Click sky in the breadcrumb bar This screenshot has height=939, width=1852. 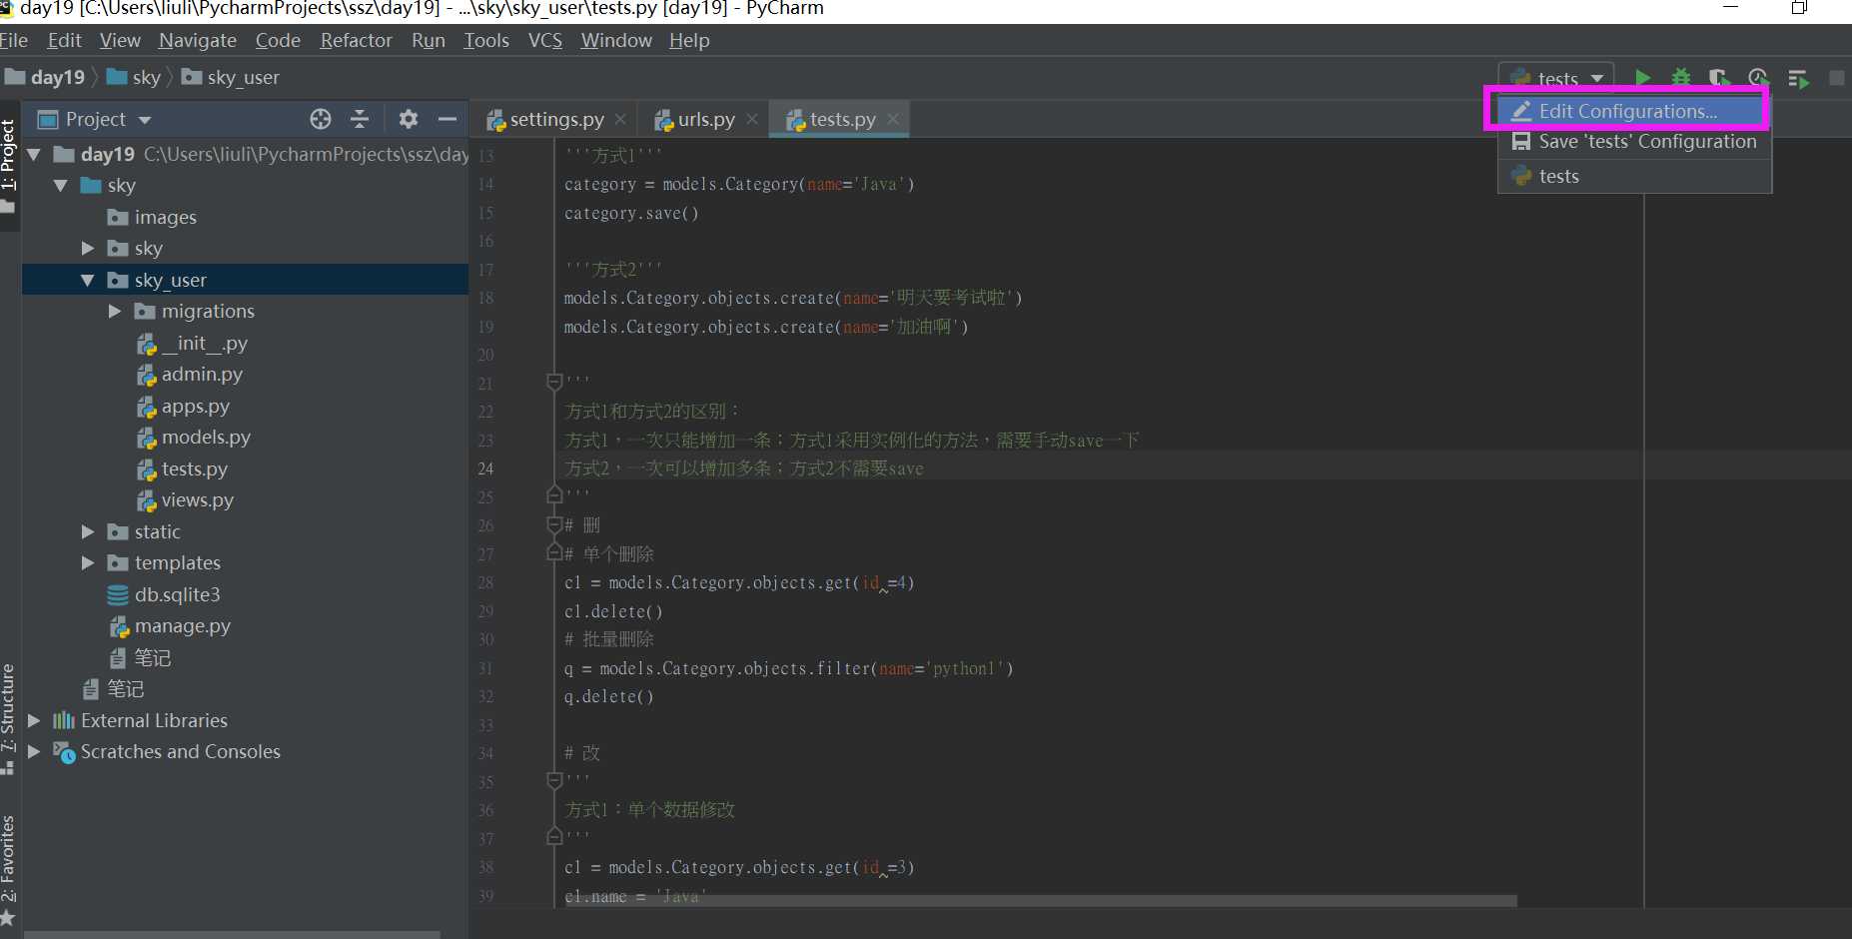[134, 77]
